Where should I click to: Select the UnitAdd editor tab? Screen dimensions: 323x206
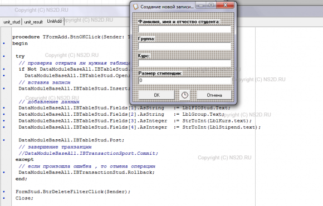55,21
